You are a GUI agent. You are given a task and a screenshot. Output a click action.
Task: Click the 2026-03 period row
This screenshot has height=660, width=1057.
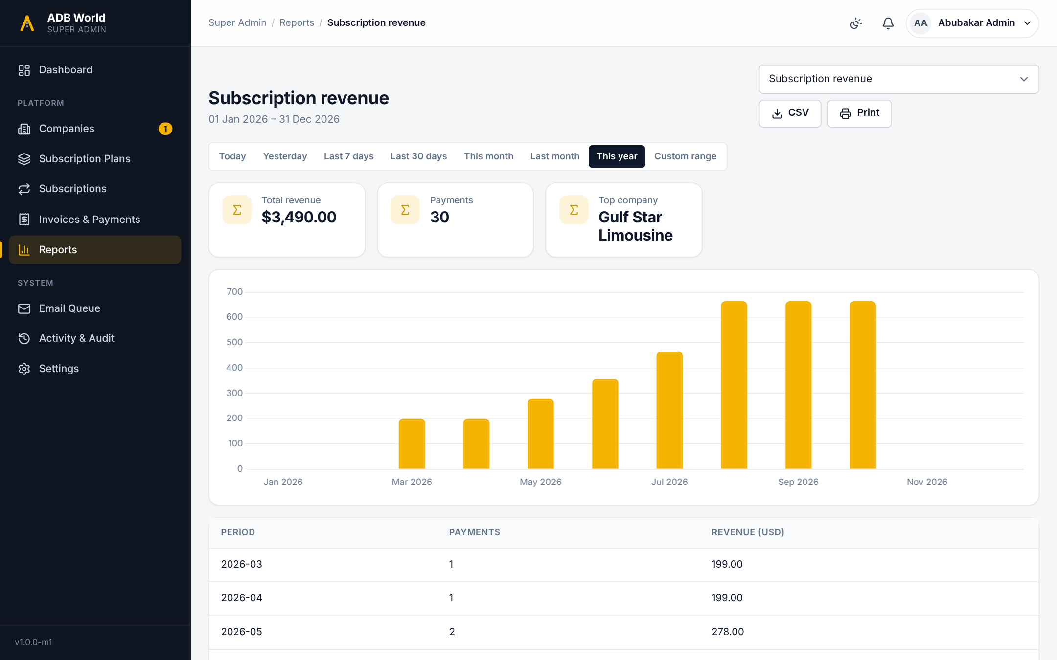coord(623,565)
